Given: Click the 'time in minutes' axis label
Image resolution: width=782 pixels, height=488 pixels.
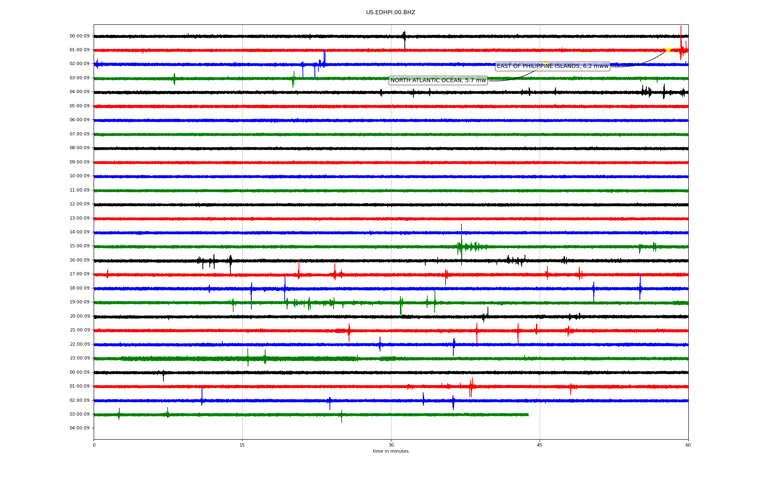Looking at the screenshot, I should click(x=391, y=451).
